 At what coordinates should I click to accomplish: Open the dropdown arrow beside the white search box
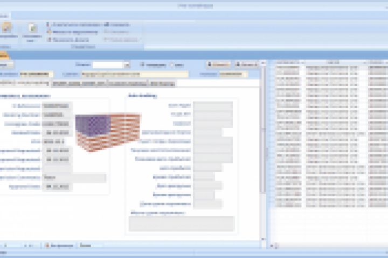click(127, 65)
